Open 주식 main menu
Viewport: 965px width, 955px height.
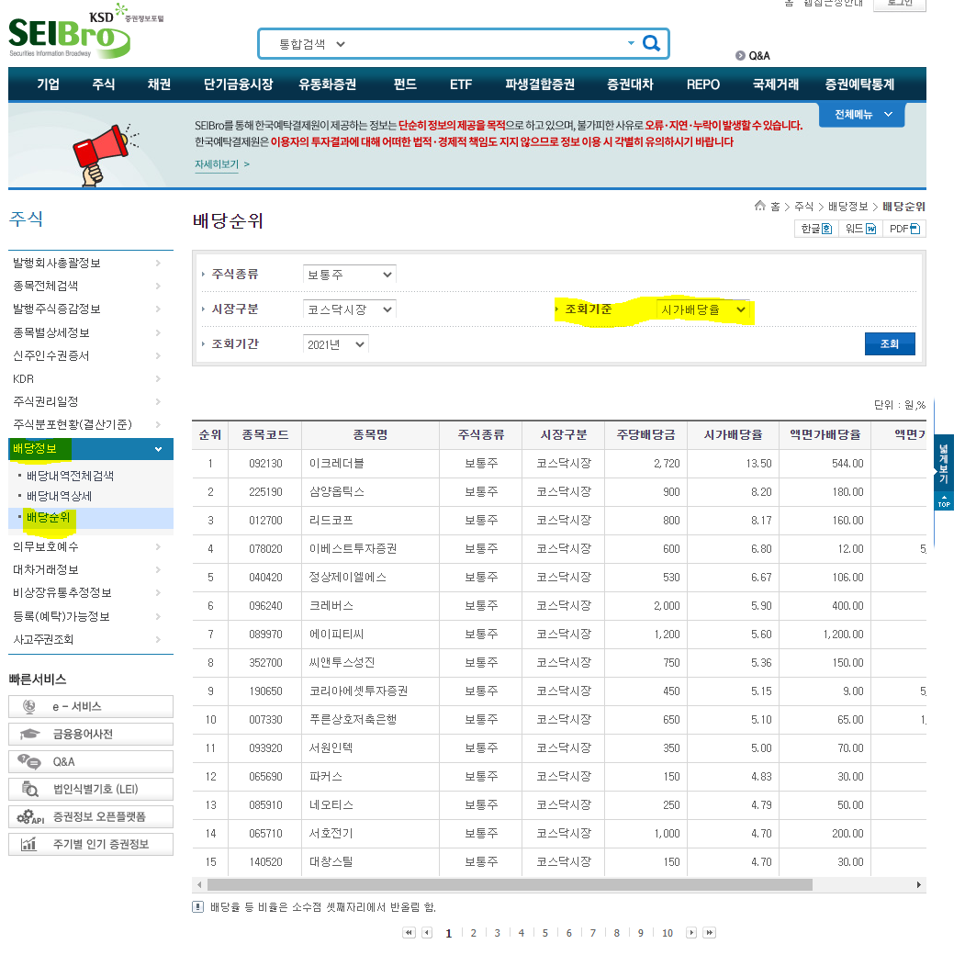104,84
